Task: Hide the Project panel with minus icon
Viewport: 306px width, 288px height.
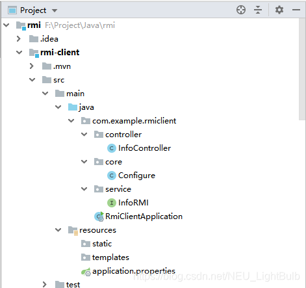Action: (x=296, y=10)
